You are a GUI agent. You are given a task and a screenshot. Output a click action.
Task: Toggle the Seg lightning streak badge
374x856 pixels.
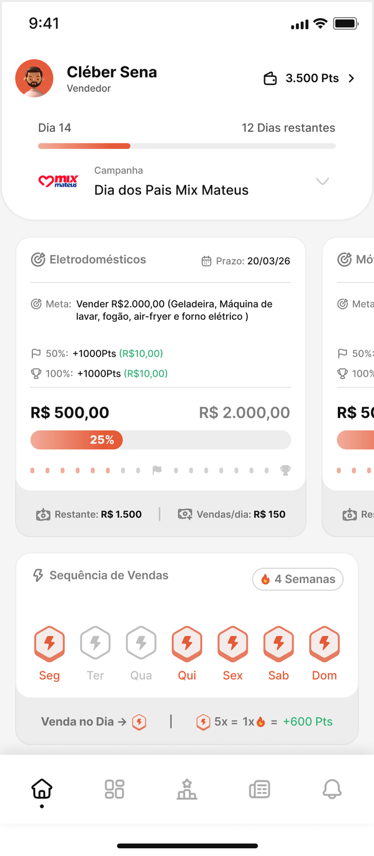point(49,643)
